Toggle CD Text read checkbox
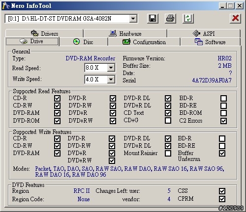The width and height of the screenshot is (246, 212). [168, 113]
